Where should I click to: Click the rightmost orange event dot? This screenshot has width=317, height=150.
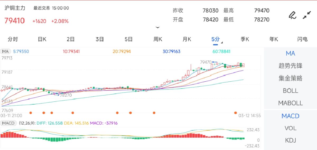point(235,113)
